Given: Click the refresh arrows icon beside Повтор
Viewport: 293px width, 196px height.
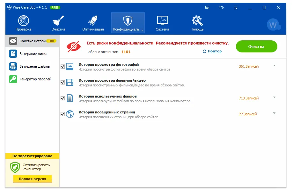Looking at the screenshot, I should [x=205, y=51].
